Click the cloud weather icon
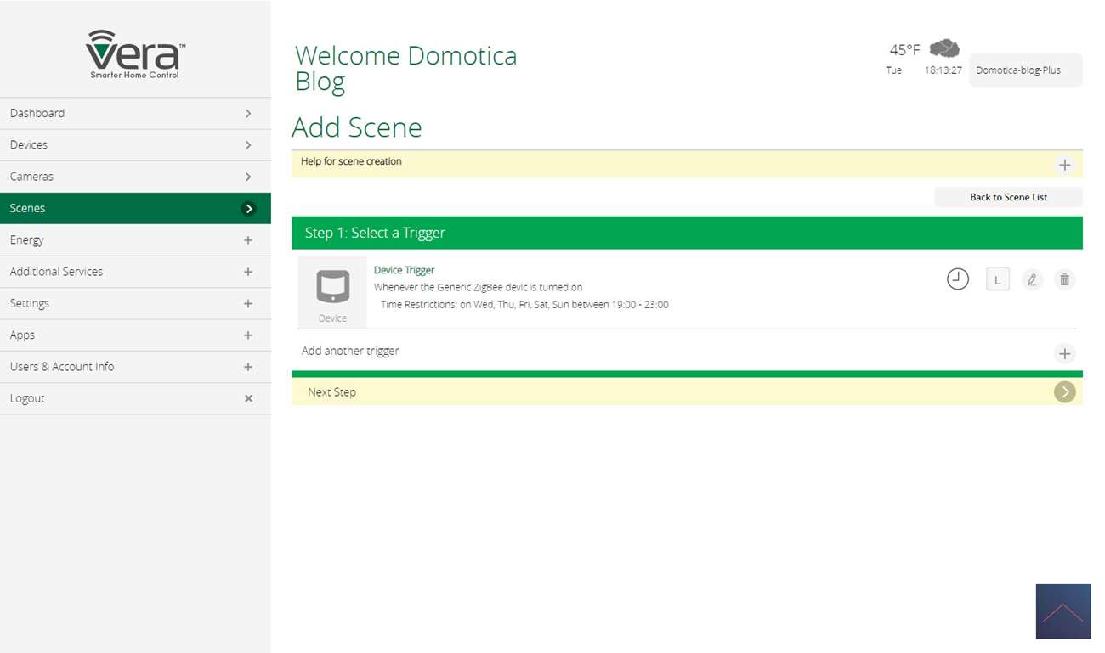The height and width of the screenshot is (653, 1105). coord(944,48)
